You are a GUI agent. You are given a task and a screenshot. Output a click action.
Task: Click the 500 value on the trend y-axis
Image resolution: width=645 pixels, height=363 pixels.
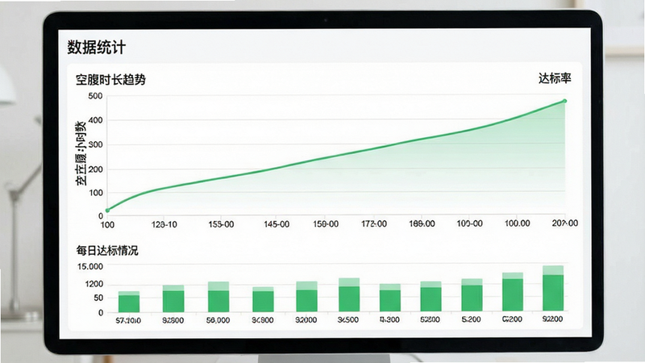coord(95,96)
